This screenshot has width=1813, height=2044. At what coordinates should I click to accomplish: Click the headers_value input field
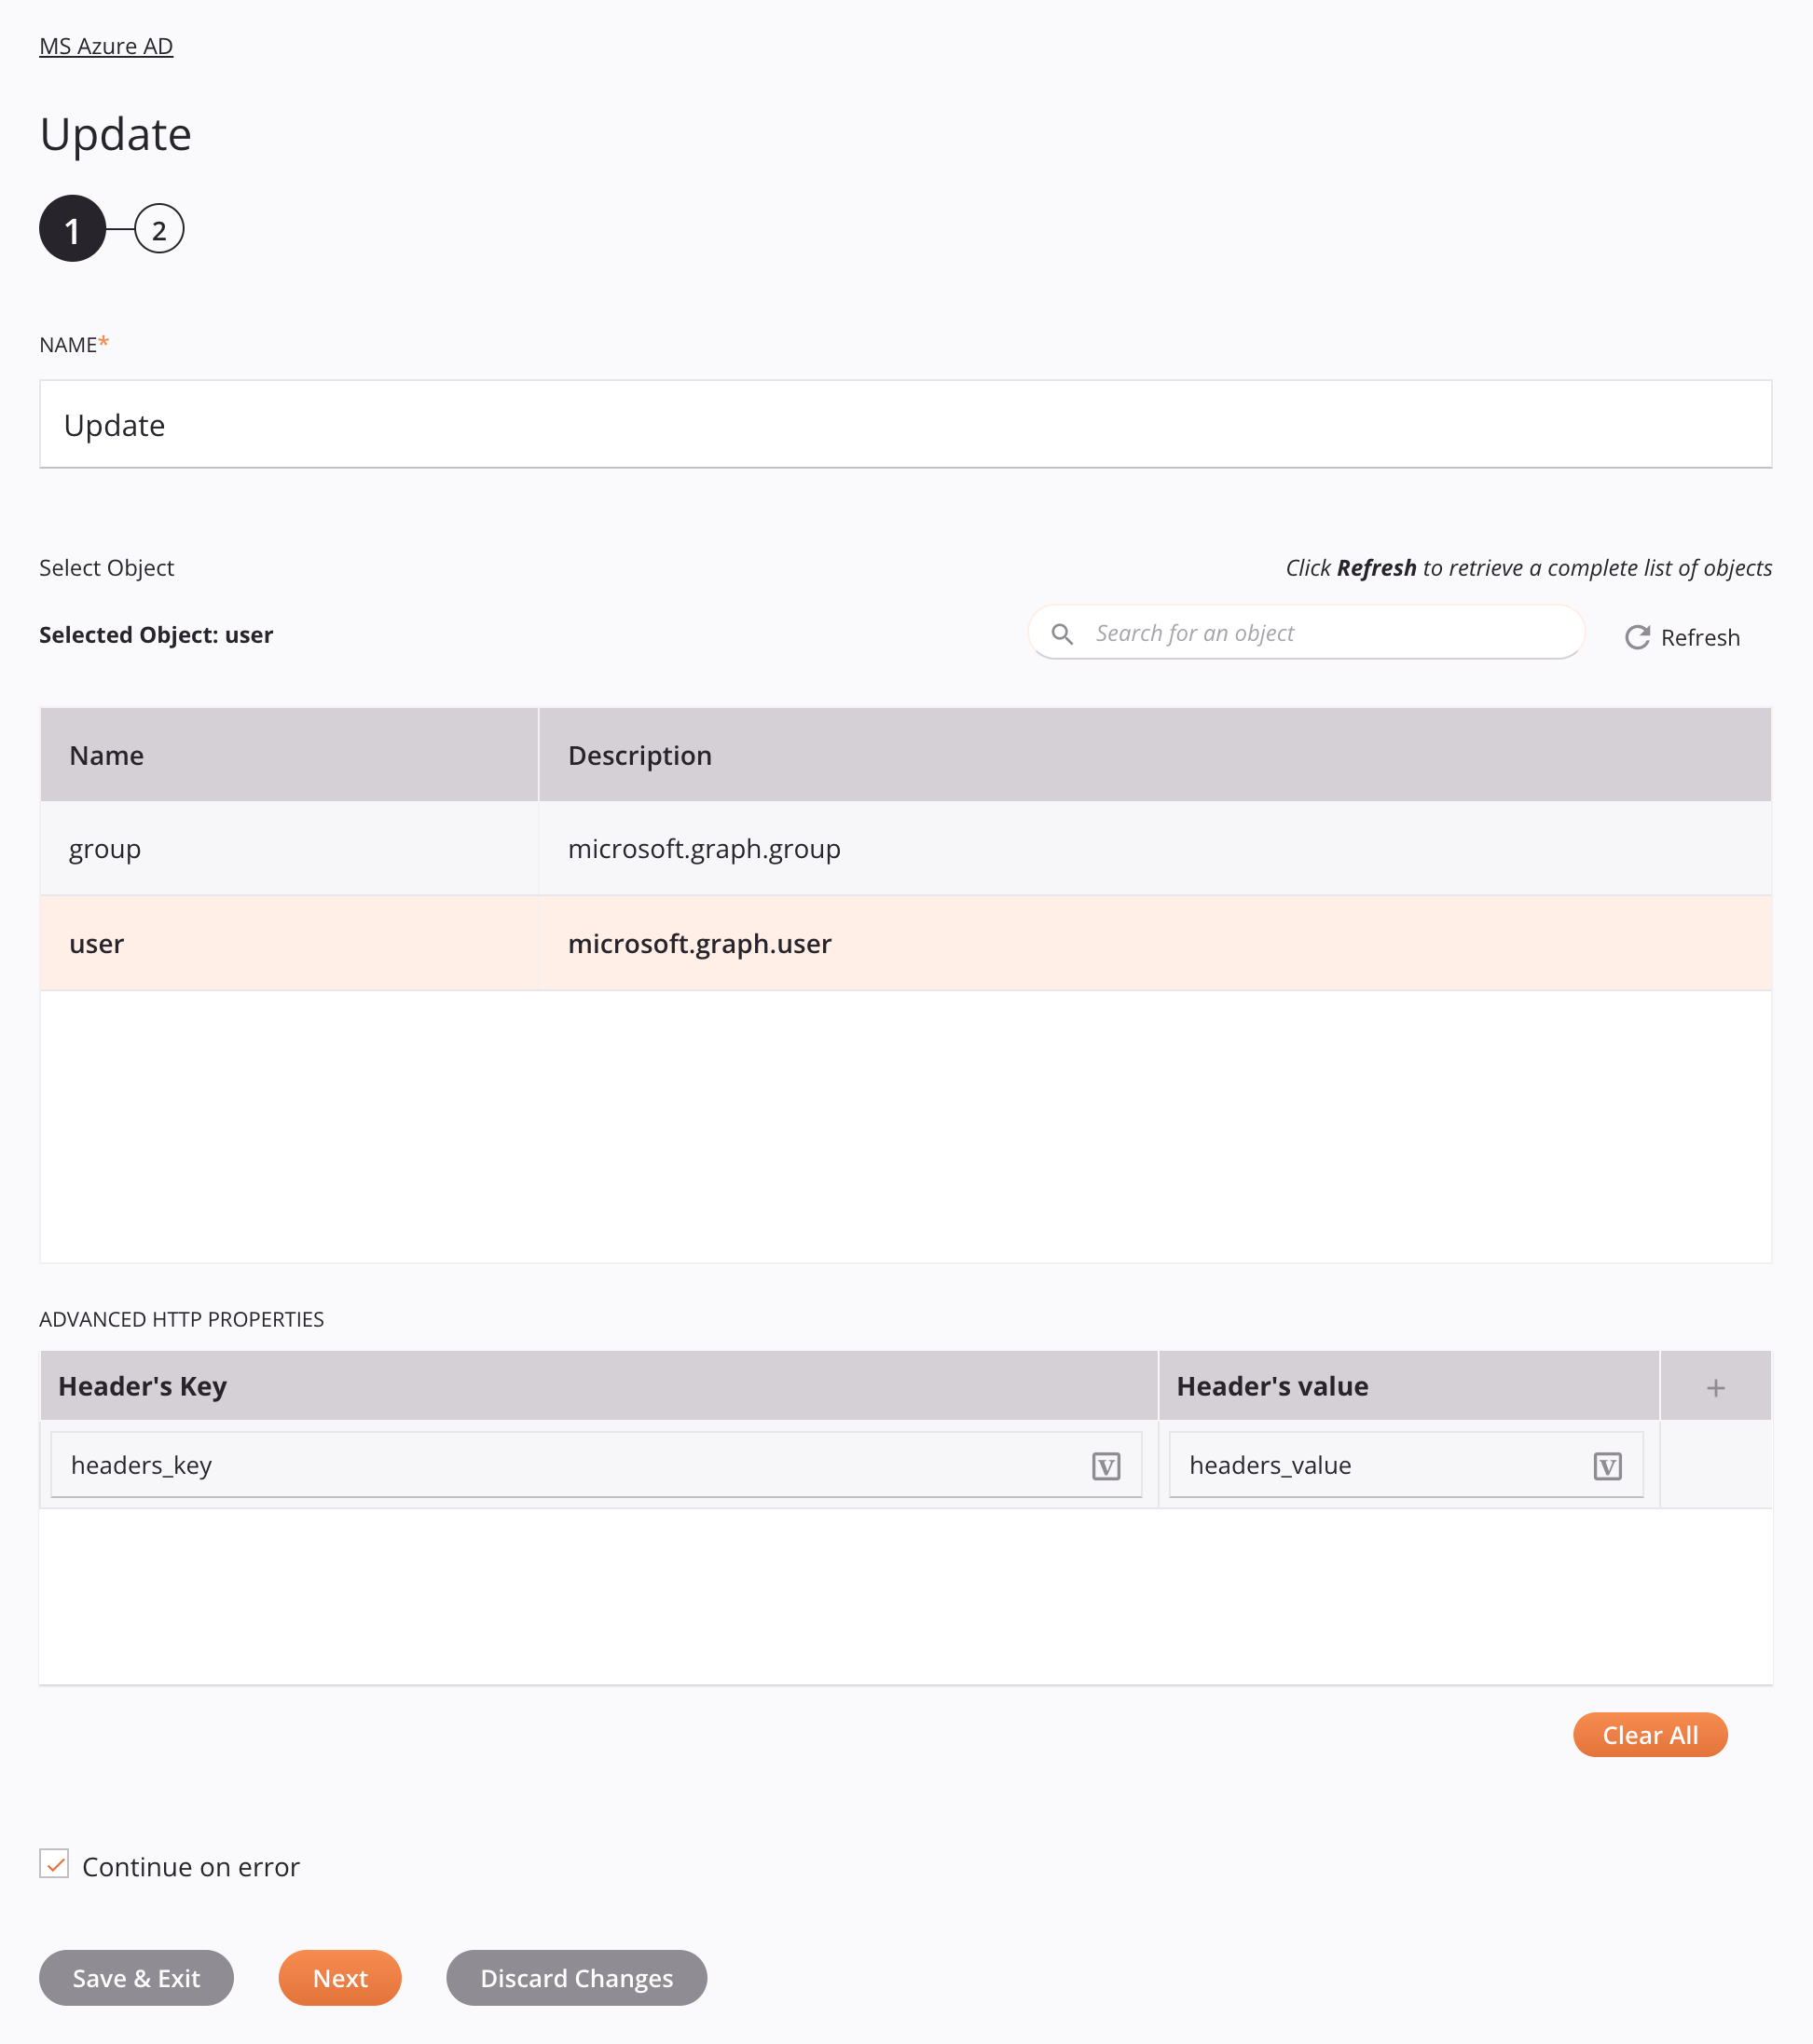point(1400,1465)
